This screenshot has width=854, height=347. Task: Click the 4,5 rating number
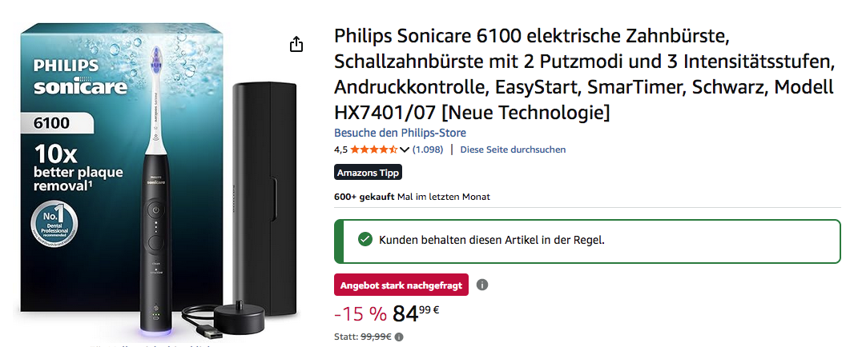point(340,150)
